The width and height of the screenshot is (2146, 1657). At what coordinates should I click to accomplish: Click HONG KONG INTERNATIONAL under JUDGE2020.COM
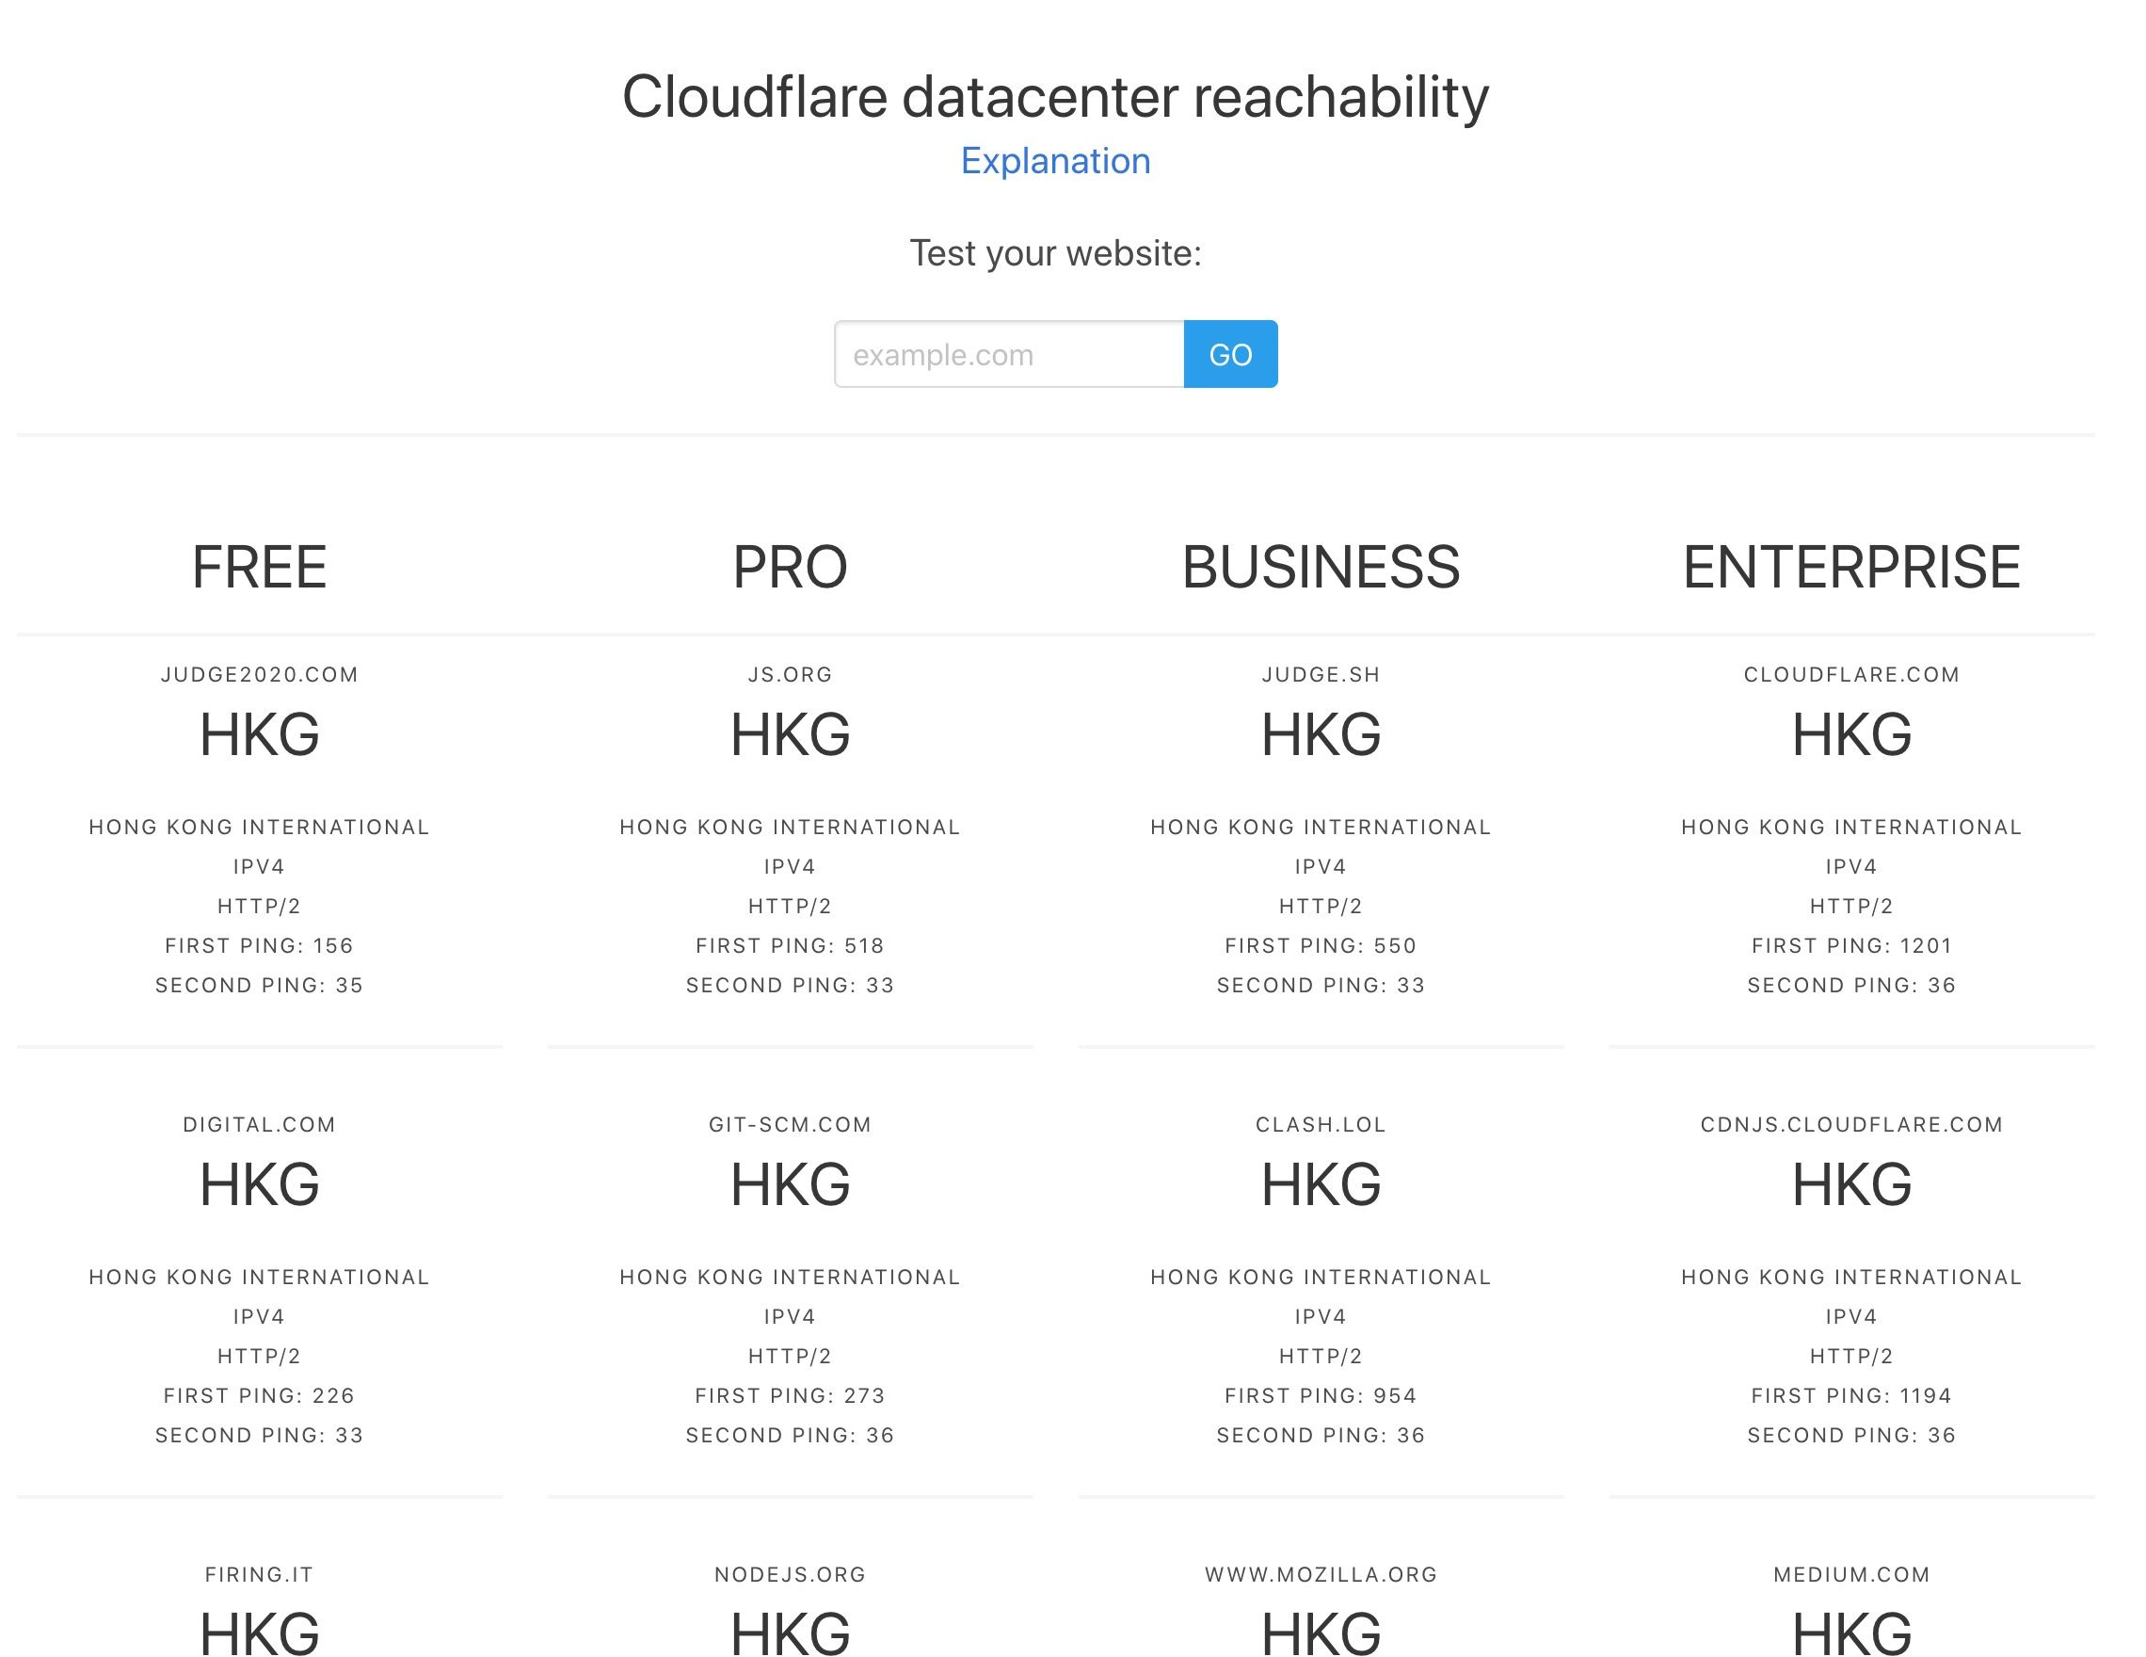(260, 828)
